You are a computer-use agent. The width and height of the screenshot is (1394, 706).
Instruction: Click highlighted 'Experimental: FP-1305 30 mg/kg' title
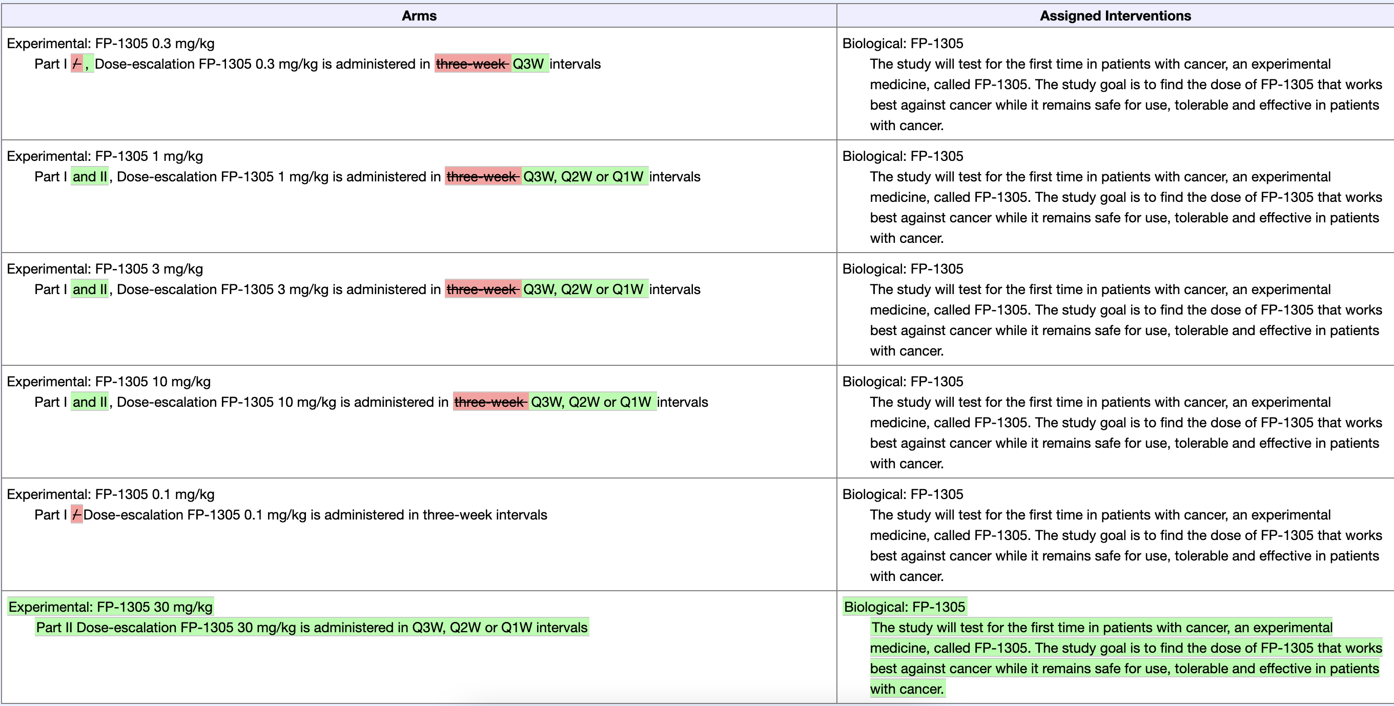pos(110,607)
